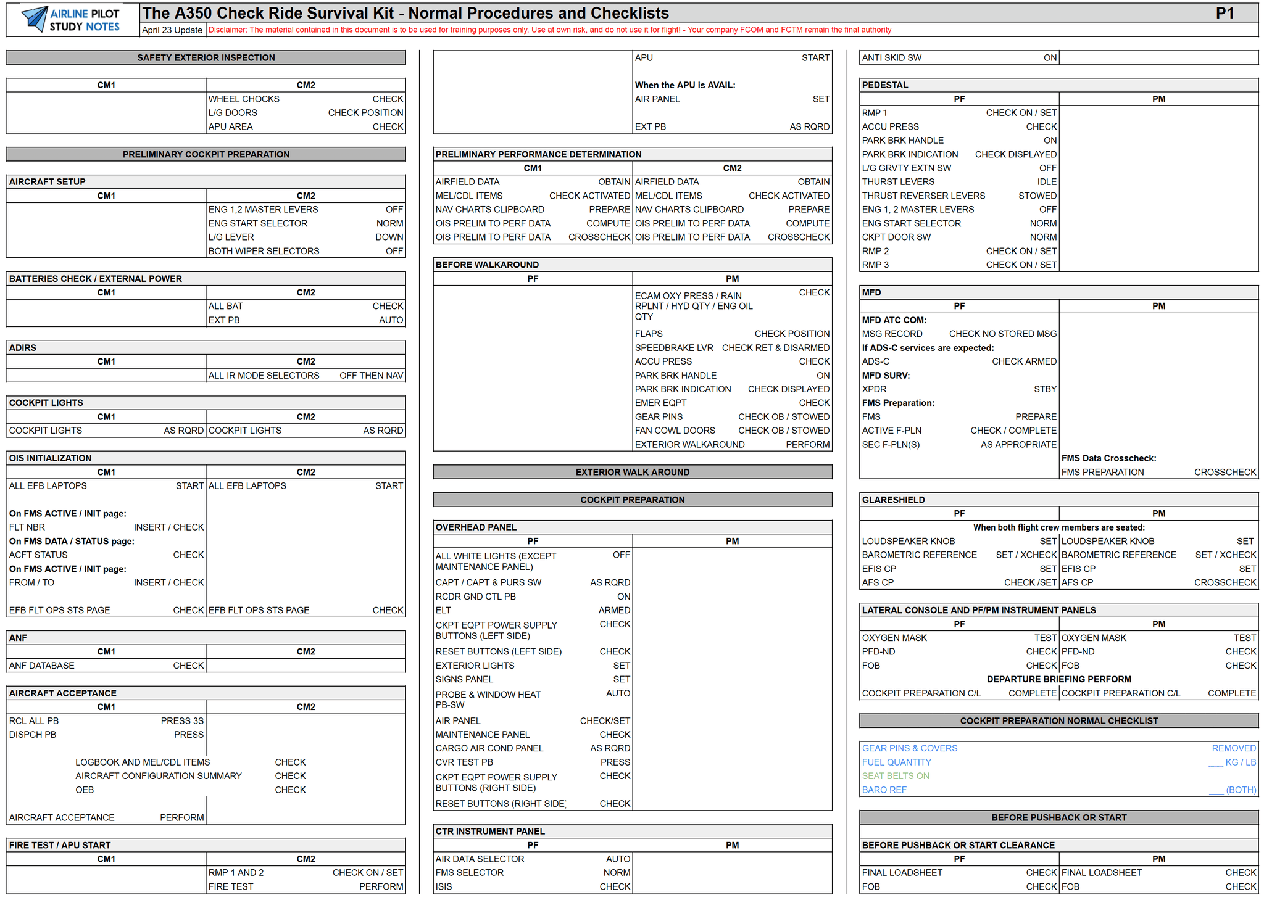Click the 'ANTI SKID SW' row
Screen dimensions: 1264x900
coord(960,57)
